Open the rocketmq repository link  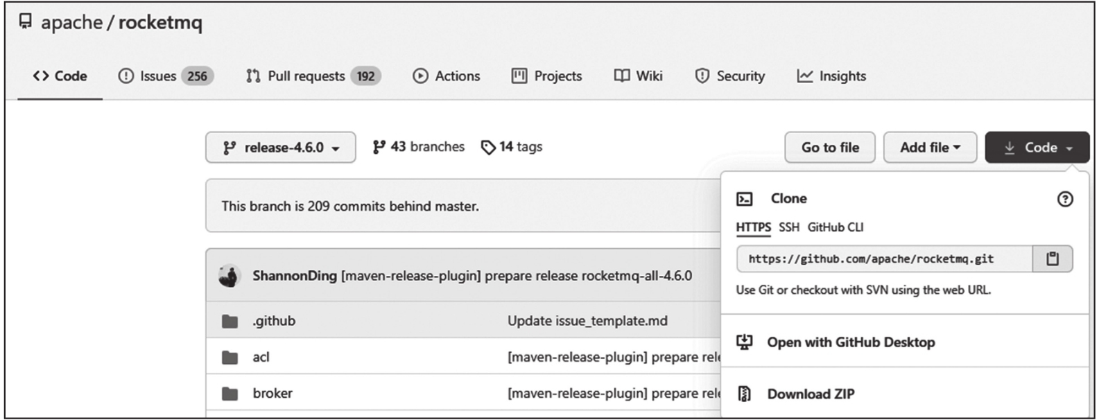coord(160,23)
